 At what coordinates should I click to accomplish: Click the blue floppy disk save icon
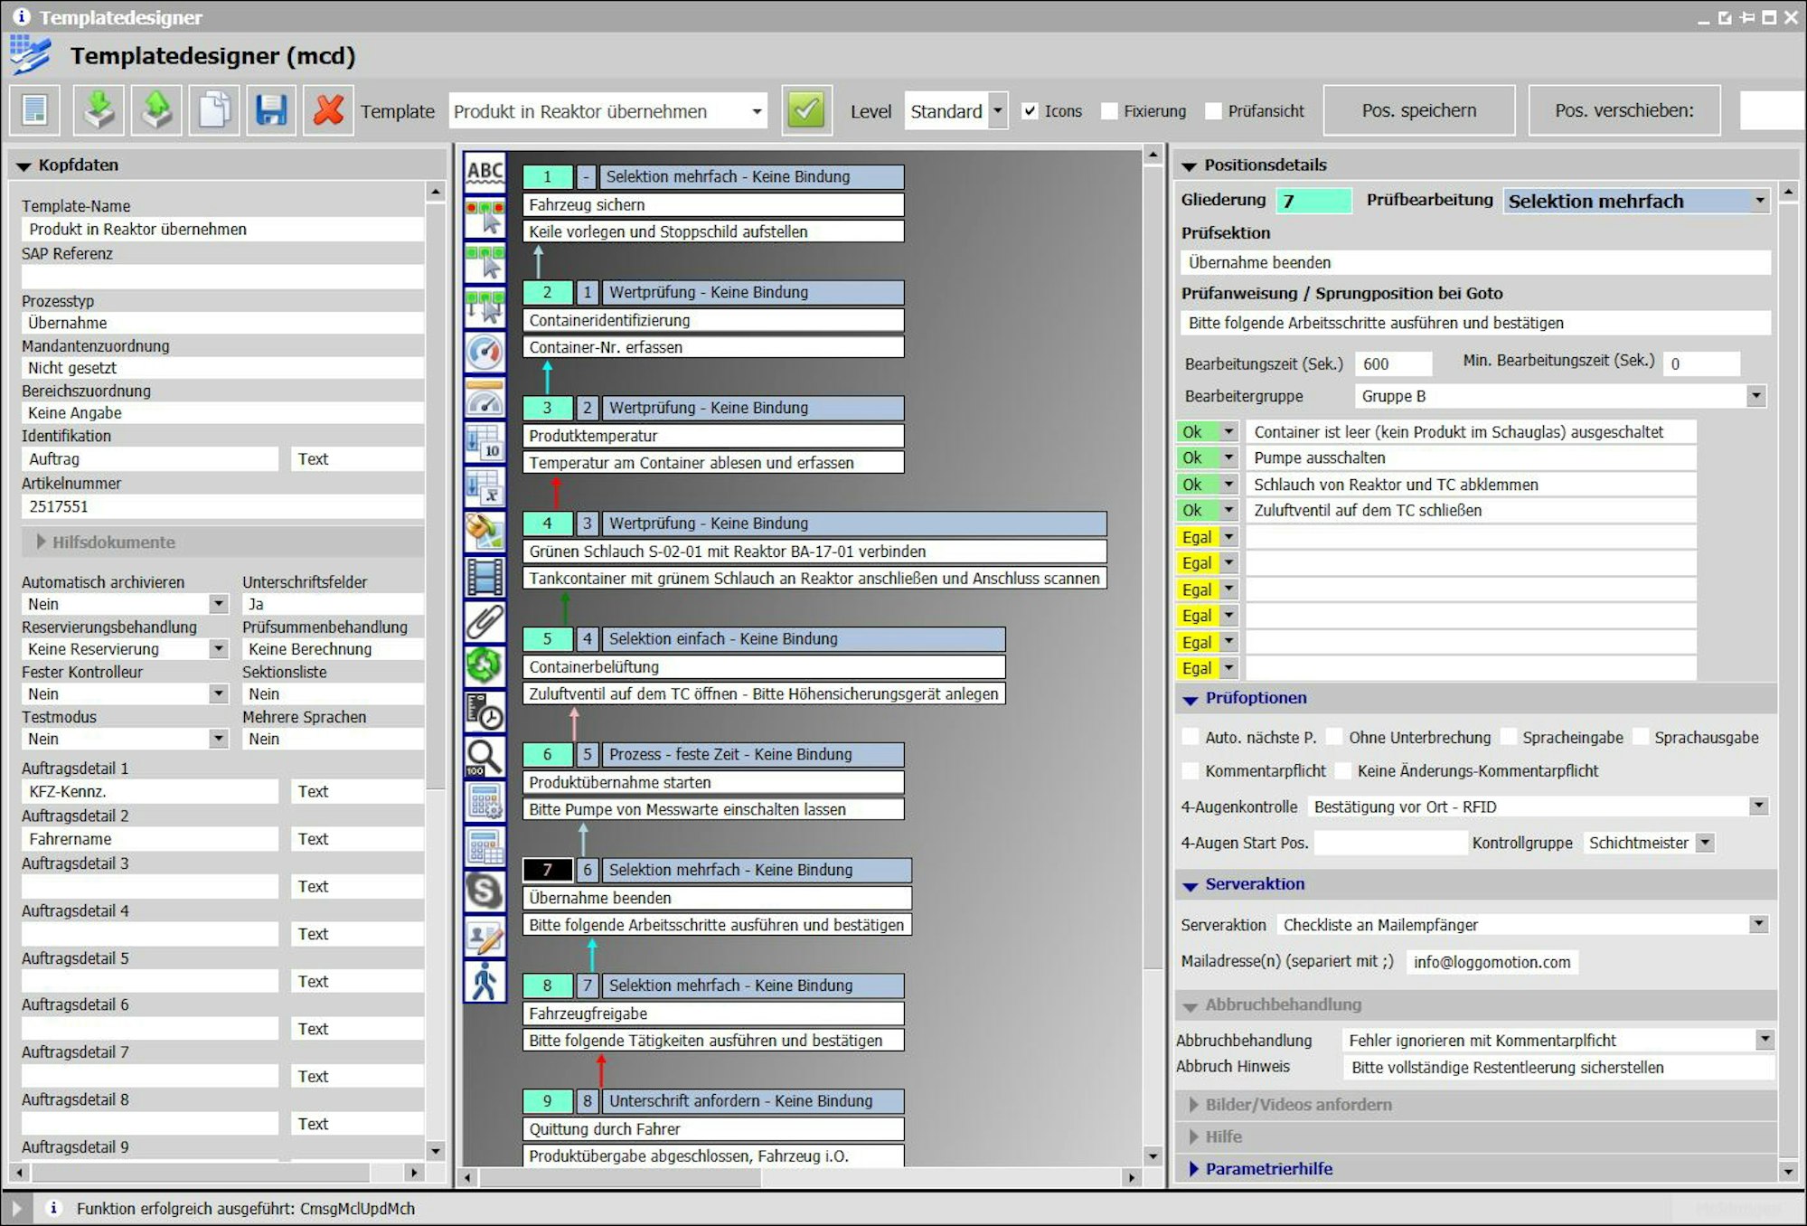270,110
